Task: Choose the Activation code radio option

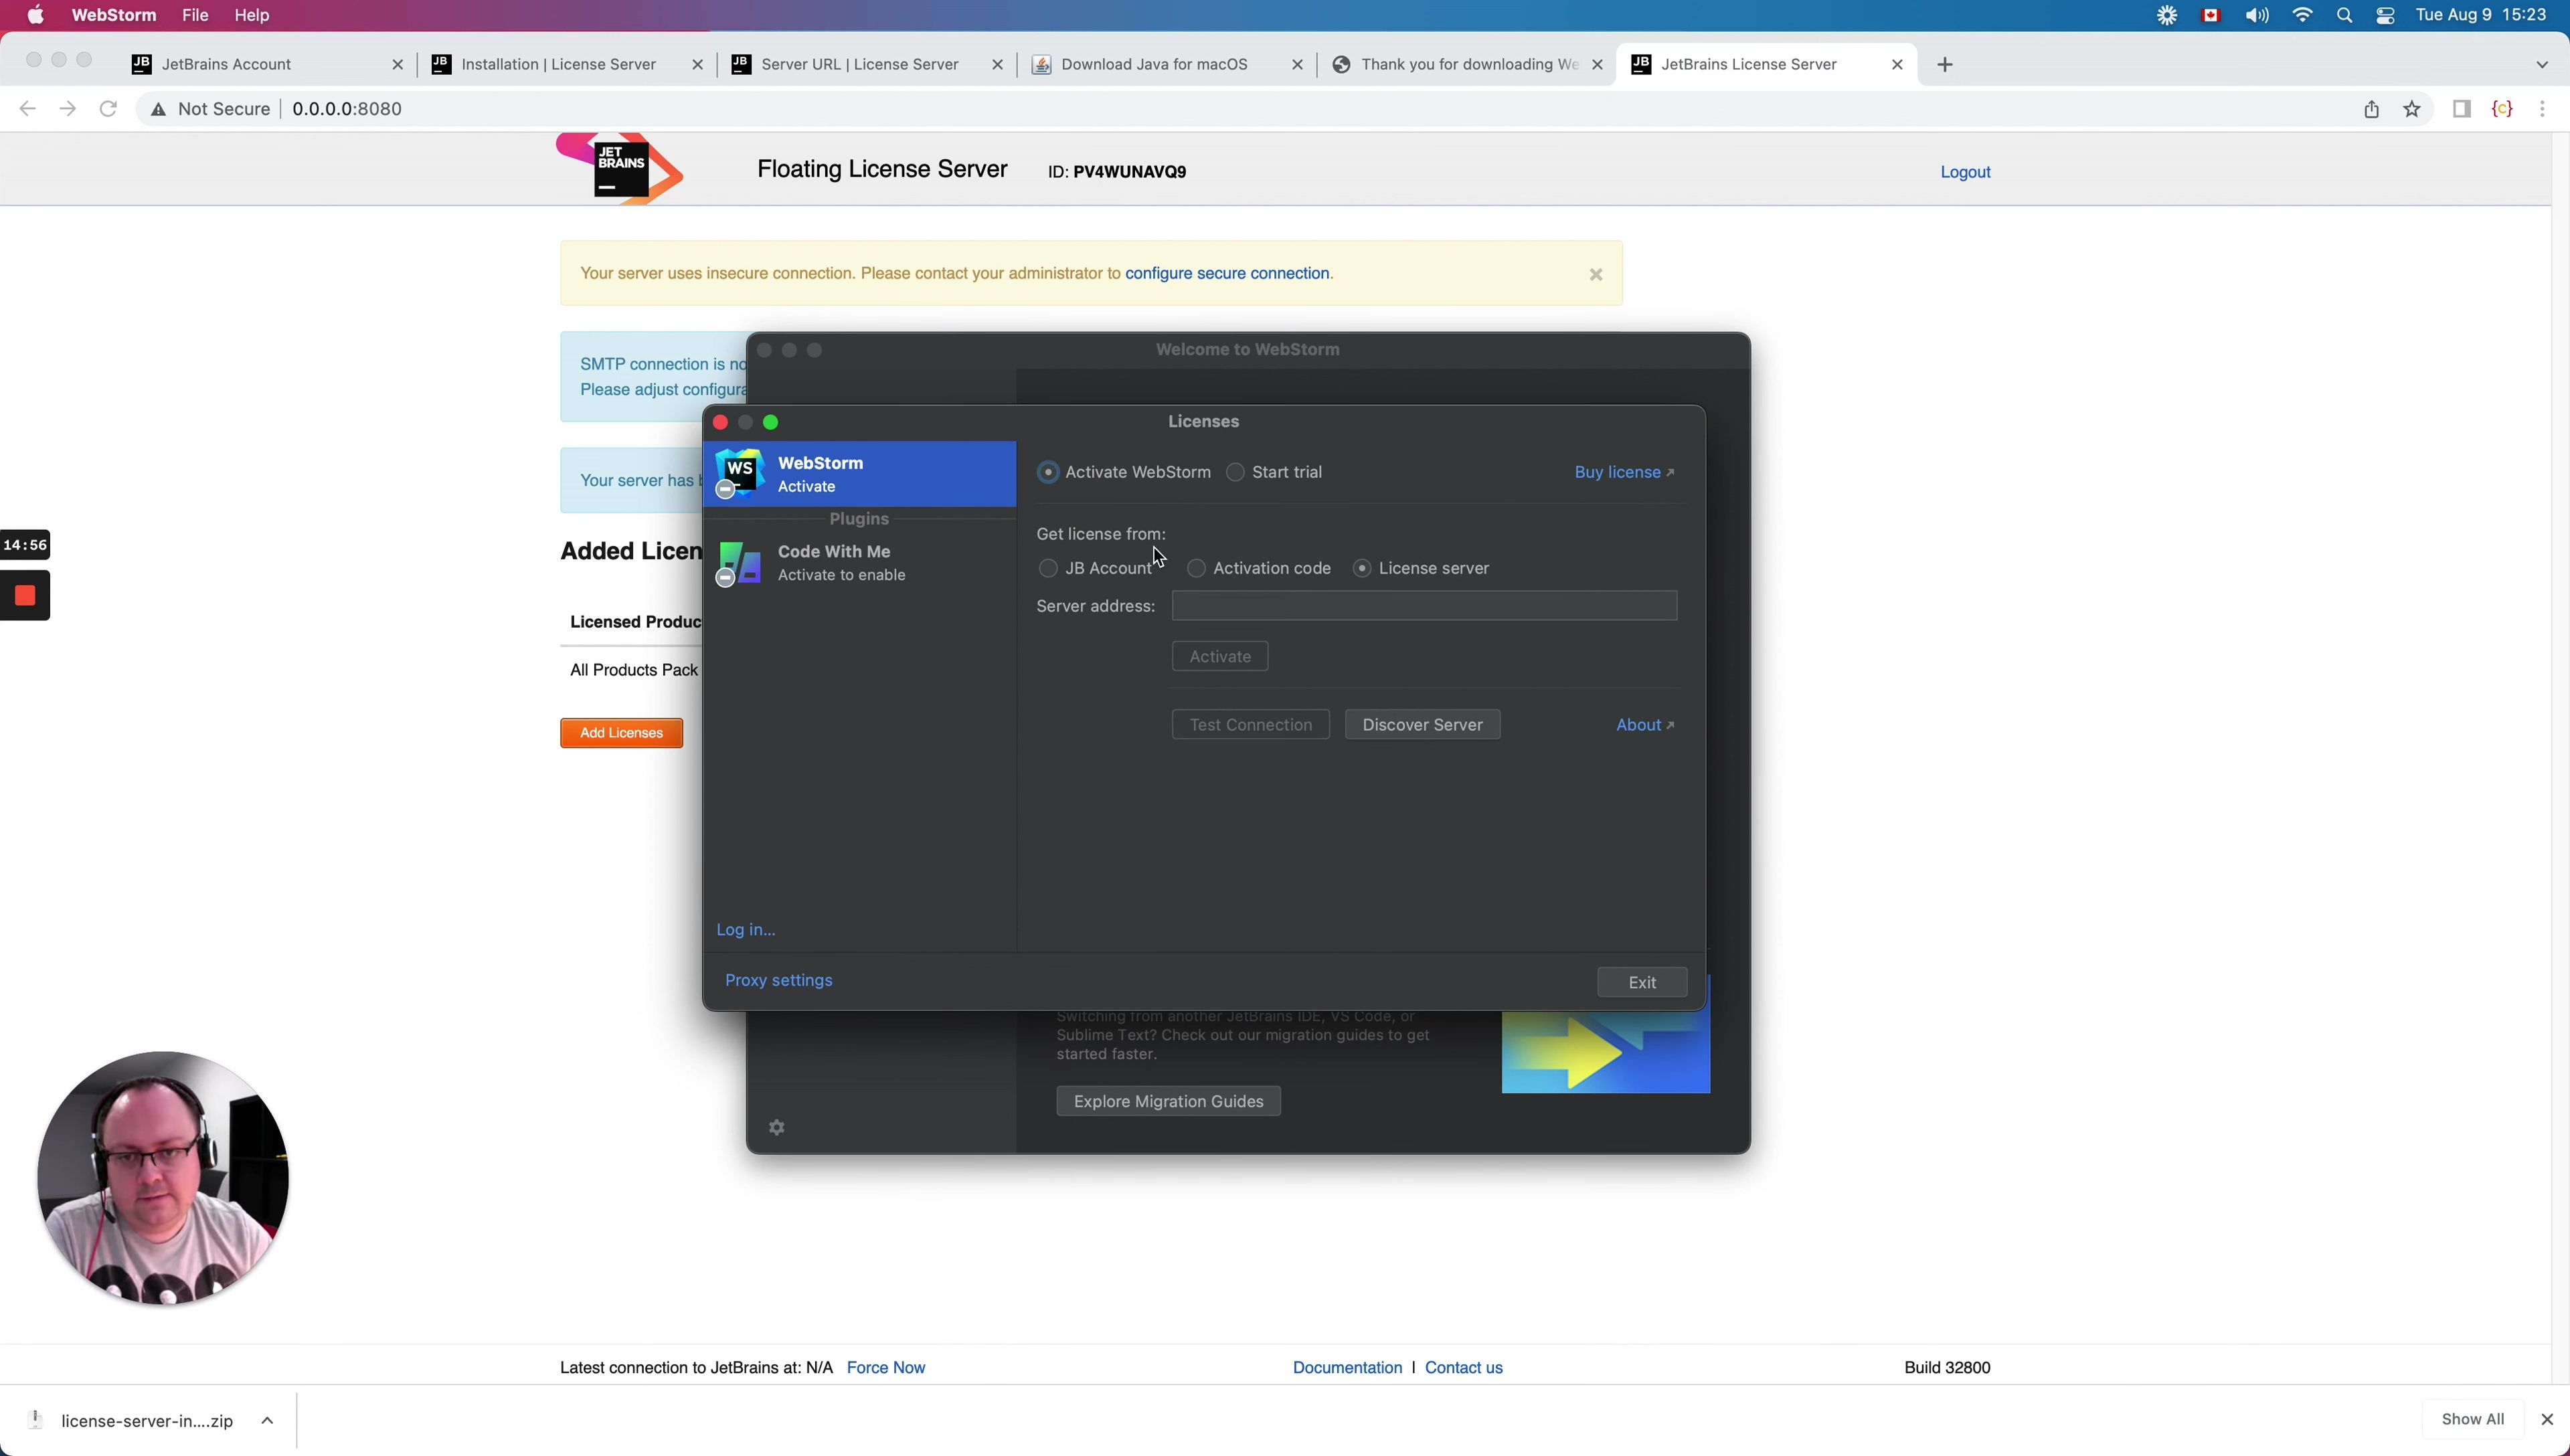Action: pos(1196,568)
